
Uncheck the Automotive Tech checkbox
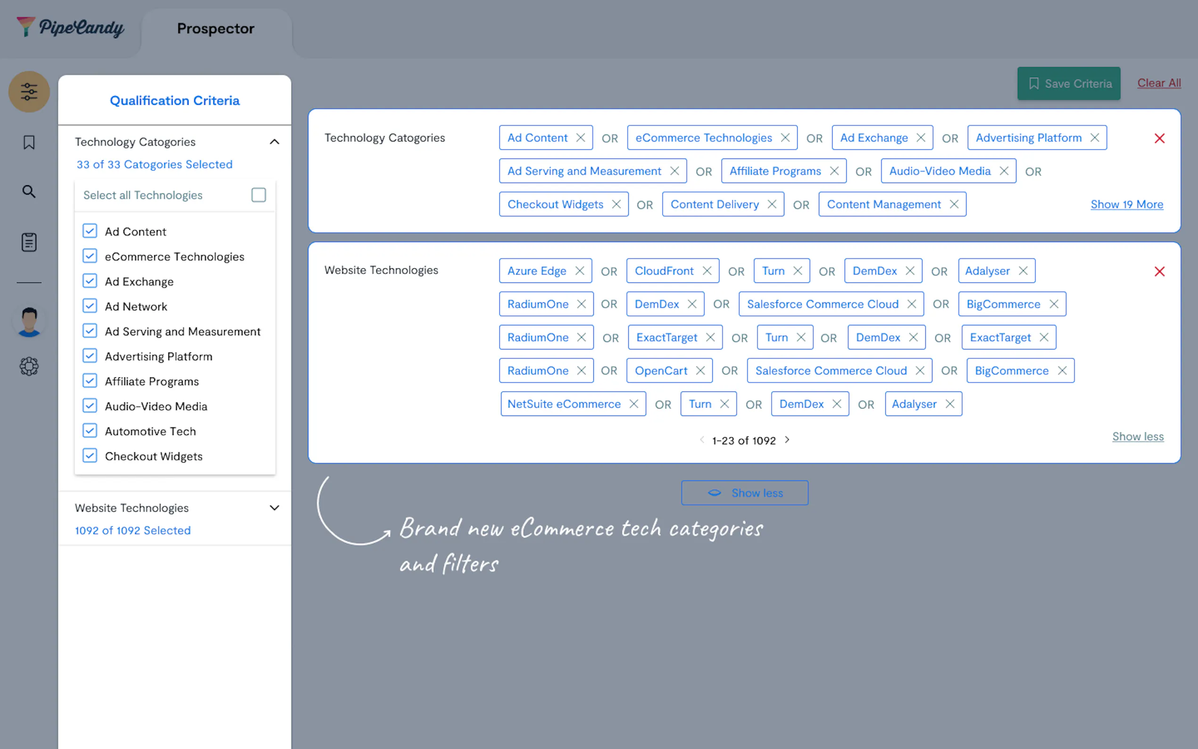[90, 431]
